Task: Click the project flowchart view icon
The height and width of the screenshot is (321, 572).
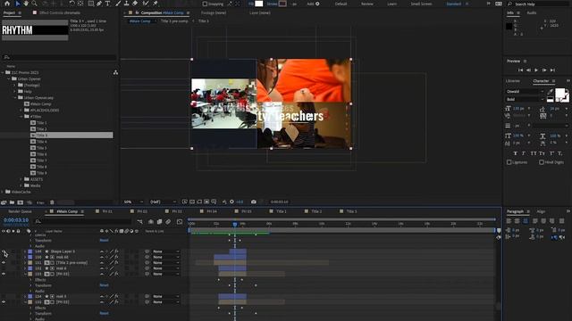Action: click(x=115, y=72)
